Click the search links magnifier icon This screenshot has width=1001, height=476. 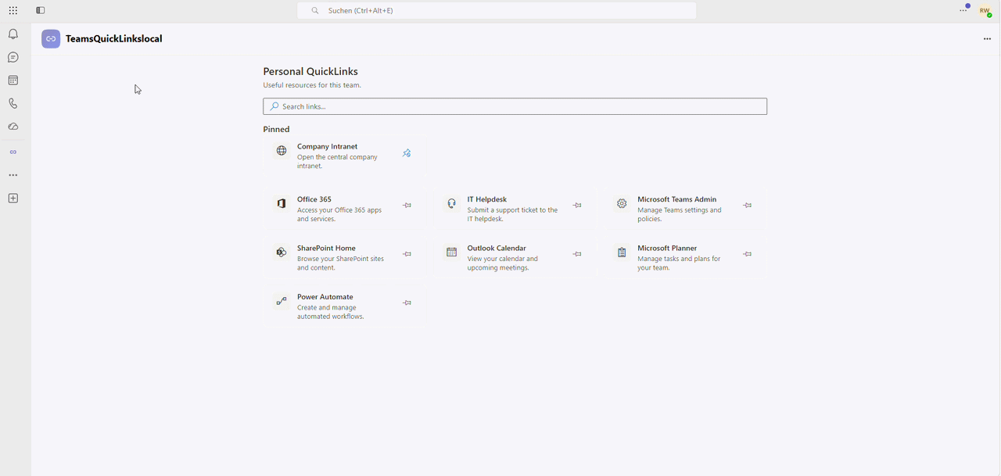pos(274,106)
